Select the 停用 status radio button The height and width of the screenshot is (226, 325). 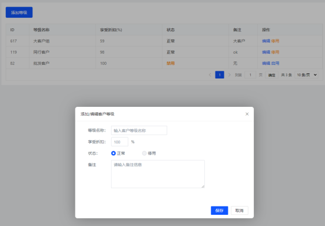(x=144, y=153)
